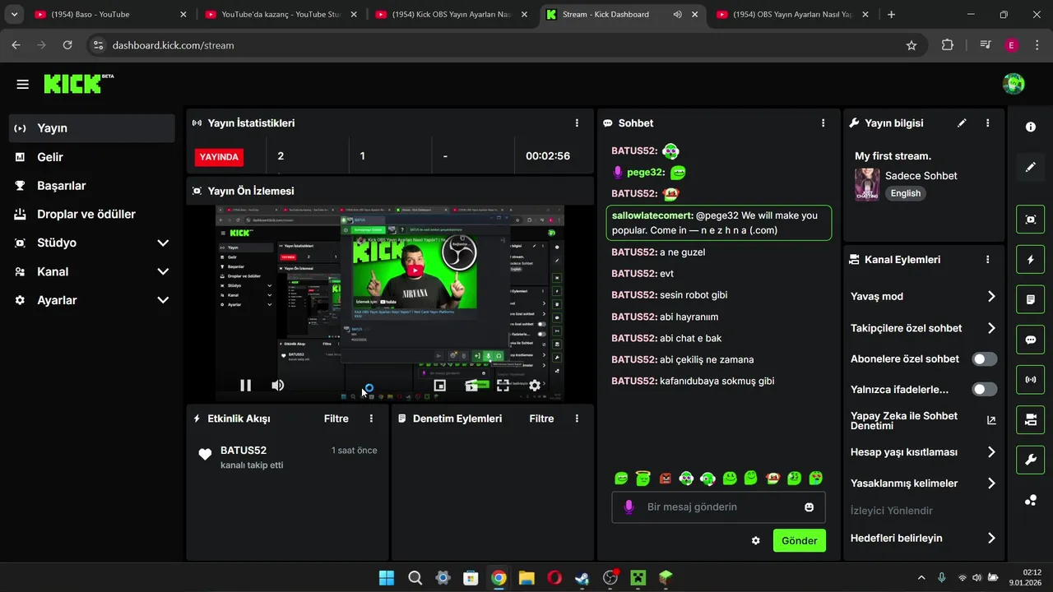Toggle Yalnızca ifadelerle switch
The image size is (1053, 592).
(984, 389)
